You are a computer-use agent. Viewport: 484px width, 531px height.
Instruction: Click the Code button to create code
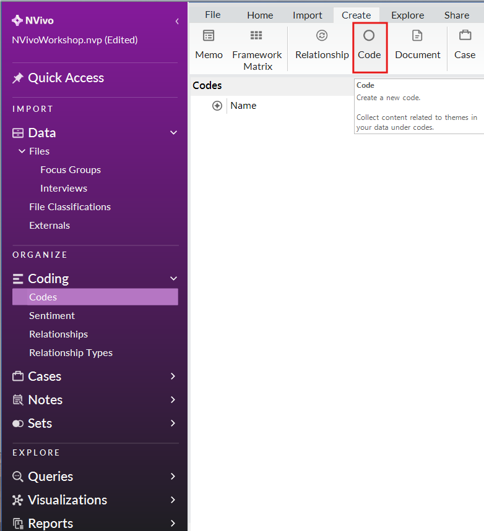(x=369, y=48)
